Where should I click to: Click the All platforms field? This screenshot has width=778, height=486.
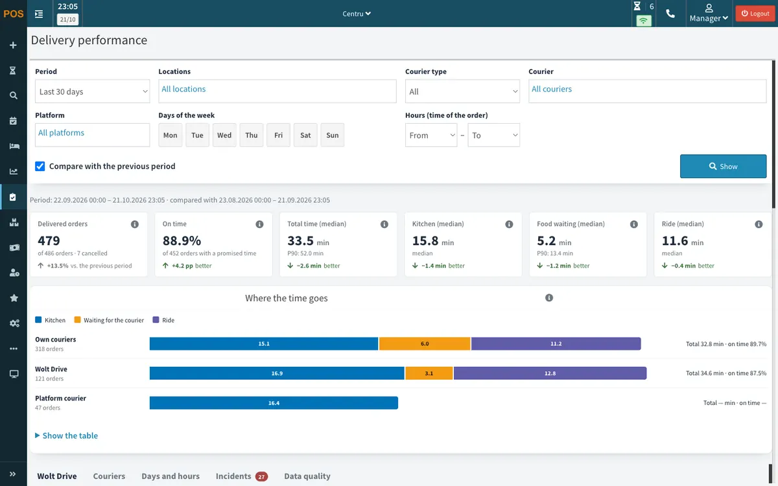(93, 135)
